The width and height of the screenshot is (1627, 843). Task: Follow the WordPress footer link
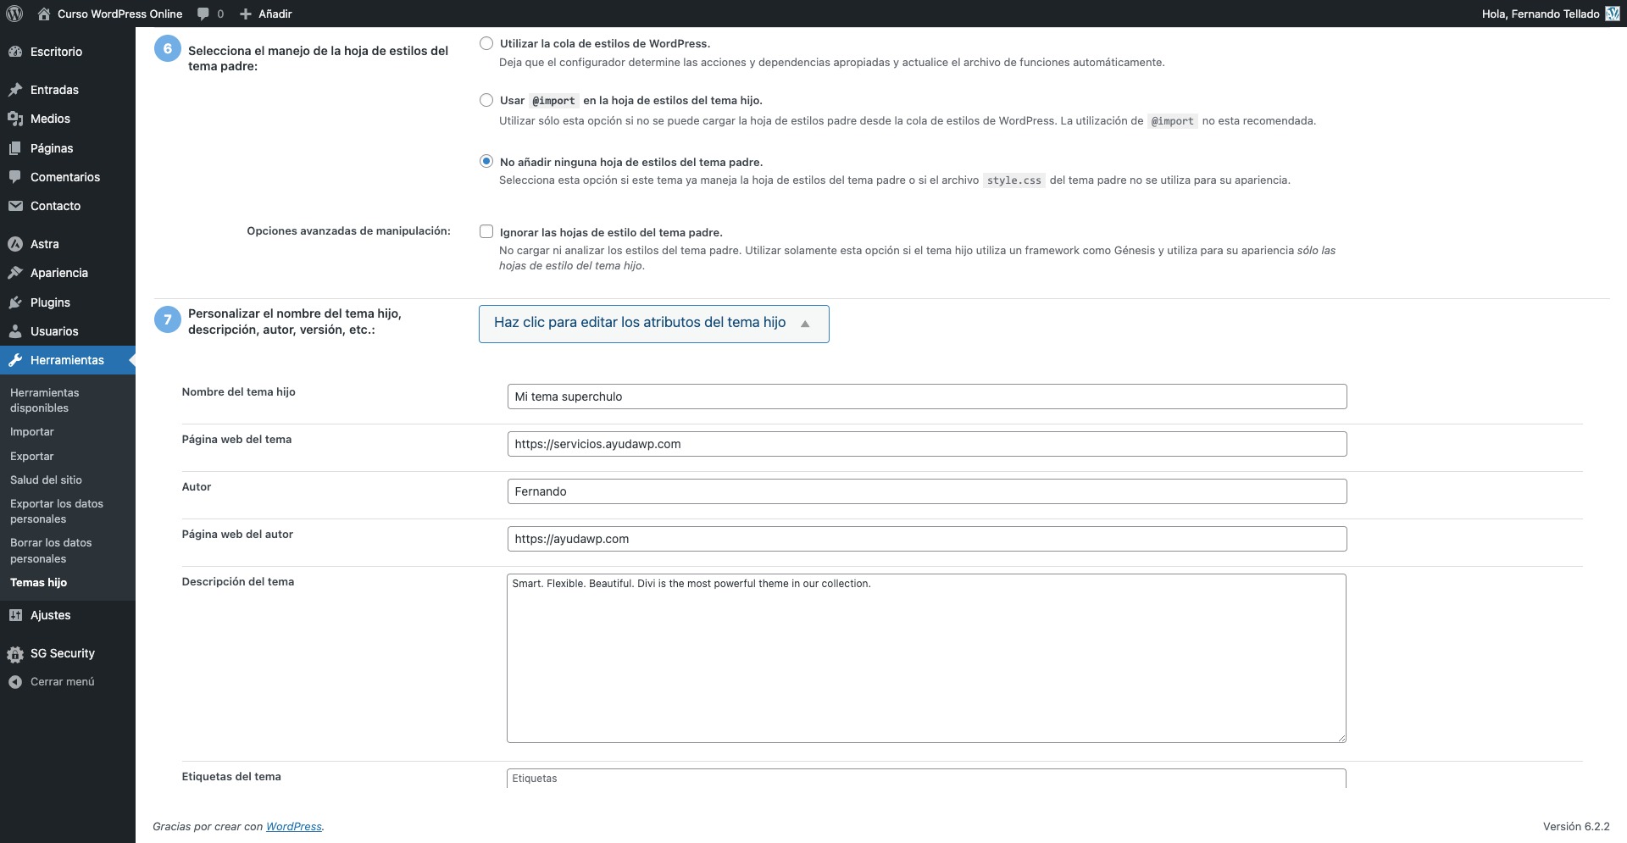tap(293, 827)
